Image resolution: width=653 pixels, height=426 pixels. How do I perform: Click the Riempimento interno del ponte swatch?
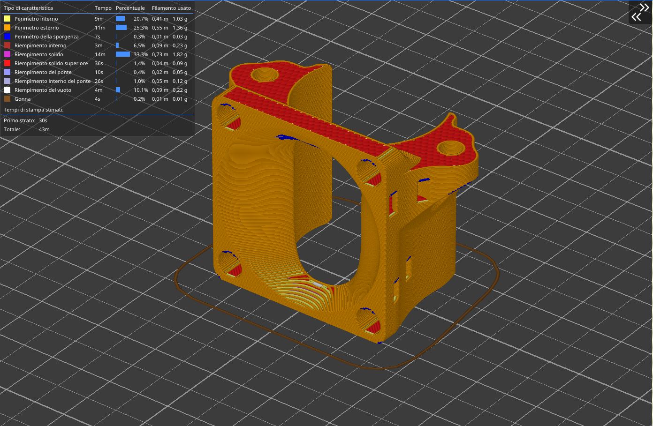7,81
